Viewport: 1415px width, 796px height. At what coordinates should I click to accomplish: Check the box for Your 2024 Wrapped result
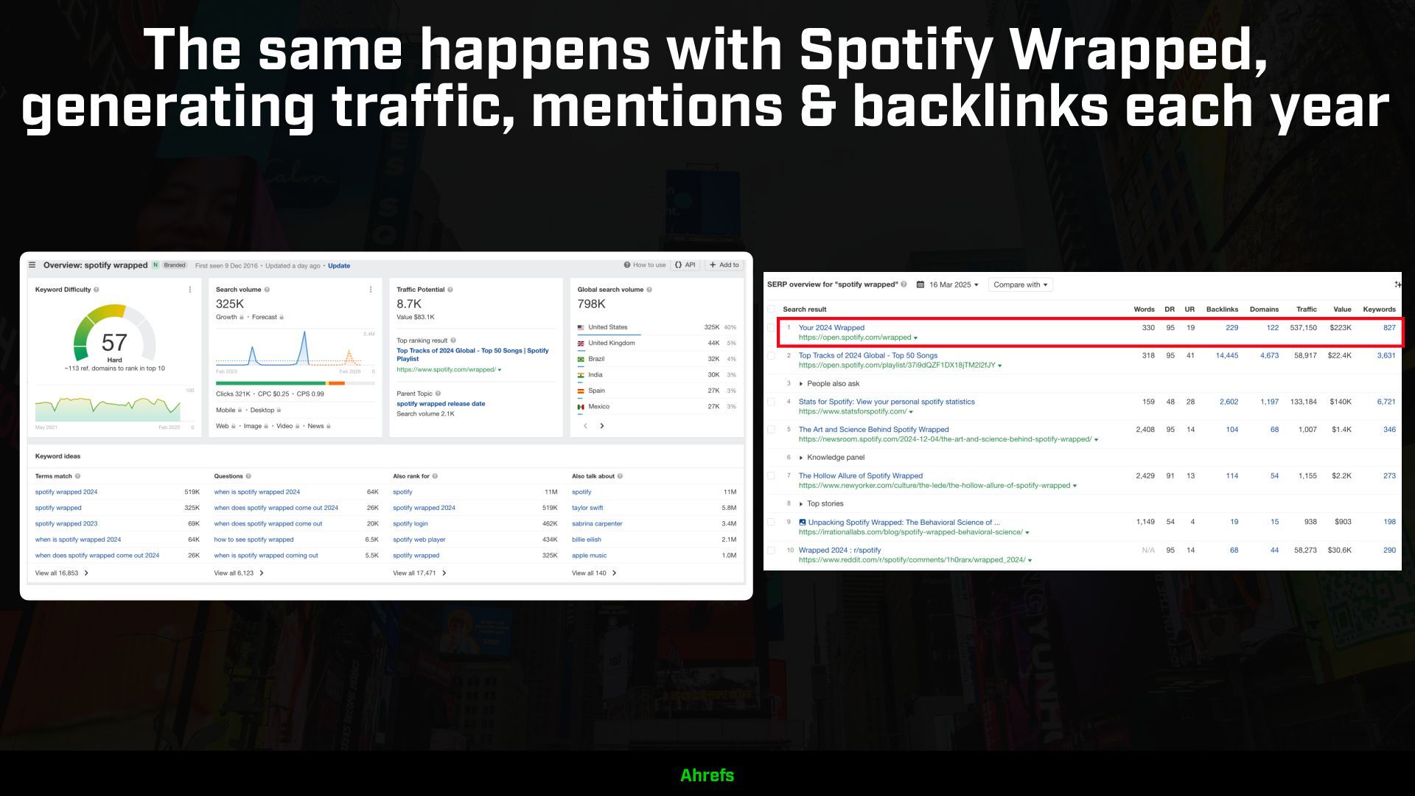771,328
